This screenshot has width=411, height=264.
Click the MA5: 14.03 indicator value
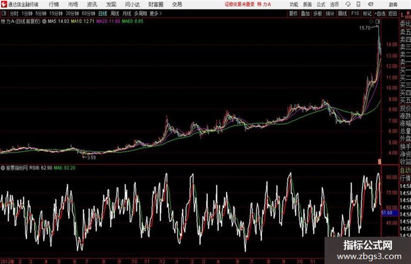click(x=58, y=21)
